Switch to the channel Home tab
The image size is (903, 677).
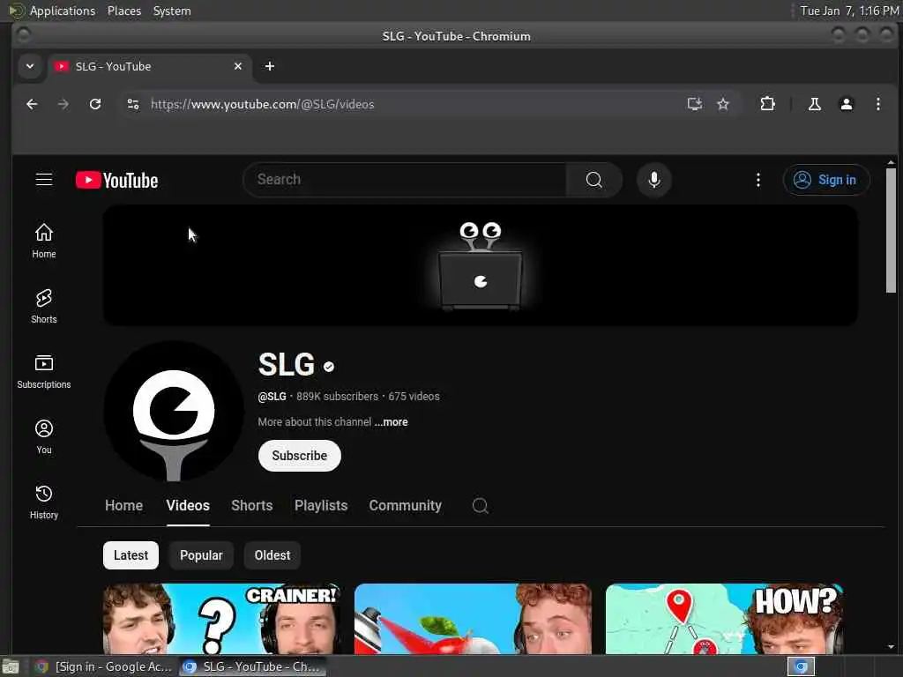123,505
